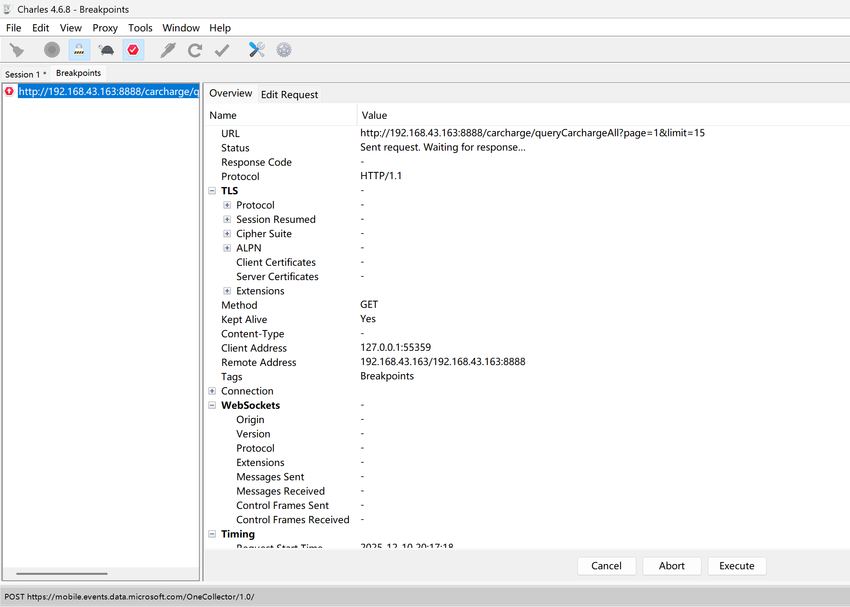This screenshot has height=607, width=850.
Task: Select the Messages Received row
Action: tap(527, 491)
